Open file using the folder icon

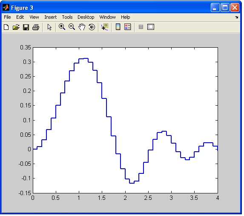click(16, 27)
